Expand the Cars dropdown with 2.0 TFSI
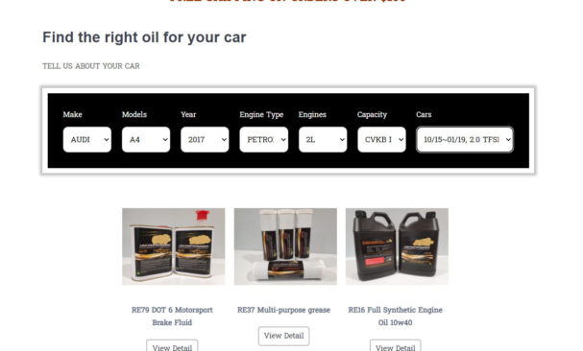583x351 pixels. tap(465, 140)
